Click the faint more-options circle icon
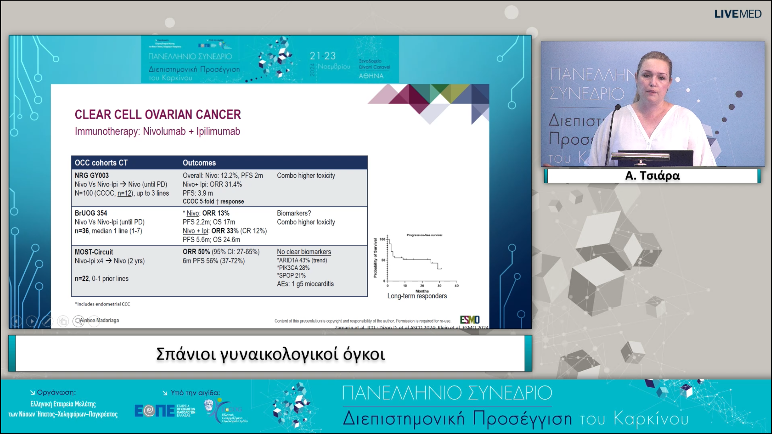This screenshot has height=434, width=772. (x=94, y=321)
